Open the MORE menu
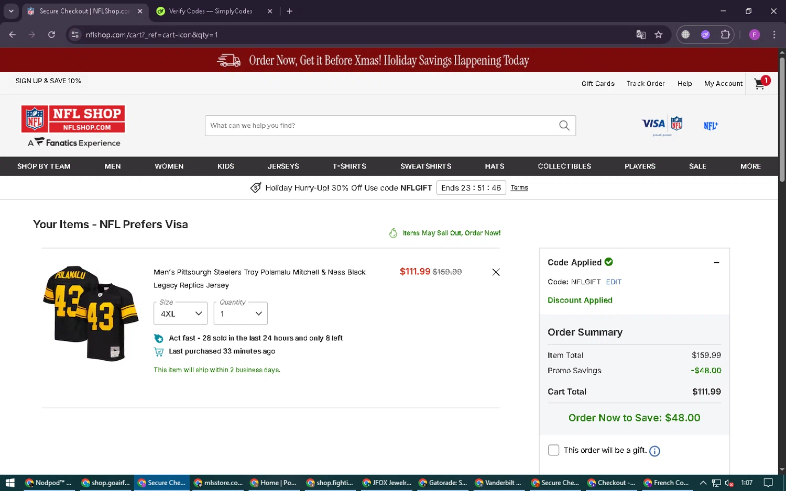Screen dimensions: 786x491 750,166
